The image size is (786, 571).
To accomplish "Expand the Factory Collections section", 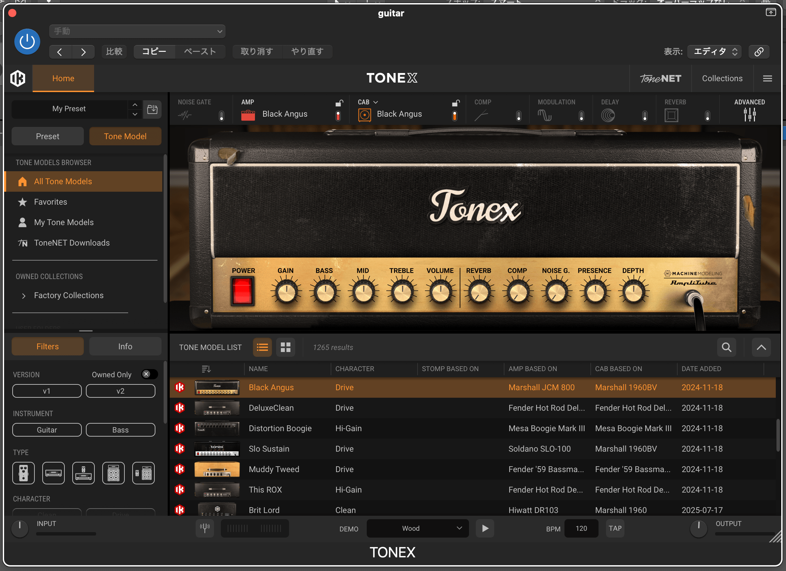I will point(24,295).
